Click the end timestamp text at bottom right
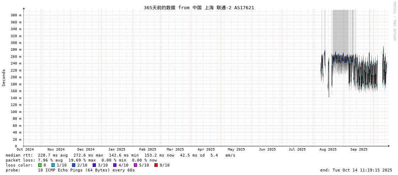398x175 pixels. [356, 170]
